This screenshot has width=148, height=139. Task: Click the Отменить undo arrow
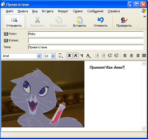pos(101,20)
